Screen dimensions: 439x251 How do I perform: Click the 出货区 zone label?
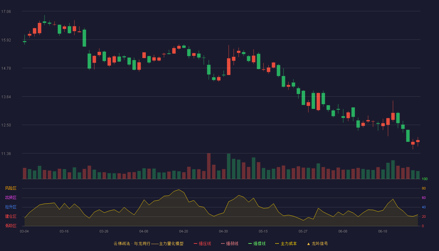(x=11, y=198)
